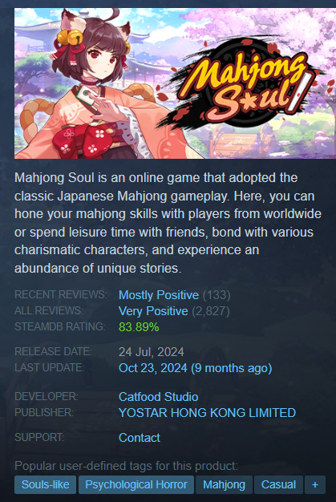Image resolution: width=336 pixels, height=502 pixels.
Task: Open the YOSTAR HONG KONG LIMITED publisher page
Action: click(207, 413)
